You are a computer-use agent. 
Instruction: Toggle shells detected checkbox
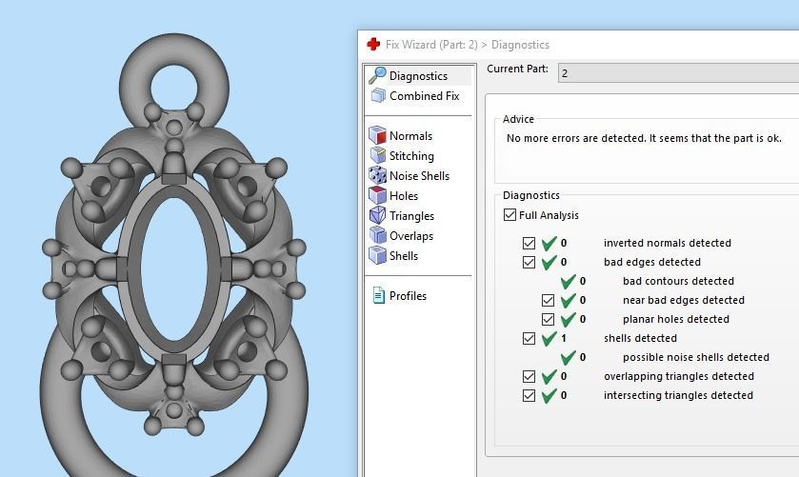point(529,338)
